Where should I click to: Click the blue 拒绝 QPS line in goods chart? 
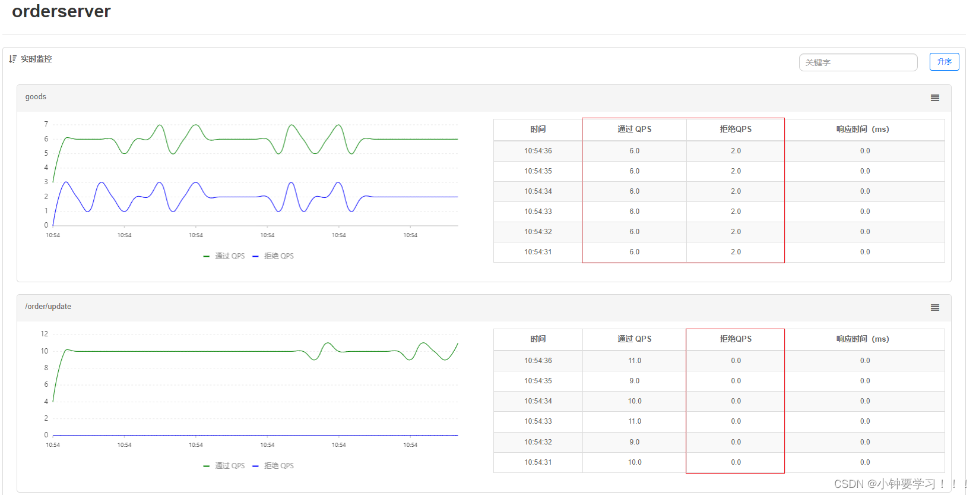(x=237, y=197)
